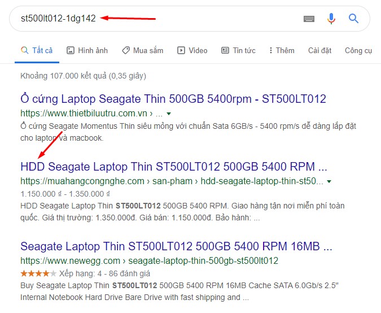
Task: Click the muahangcongnghe.com URL breadcrumb
Action: point(172,181)
